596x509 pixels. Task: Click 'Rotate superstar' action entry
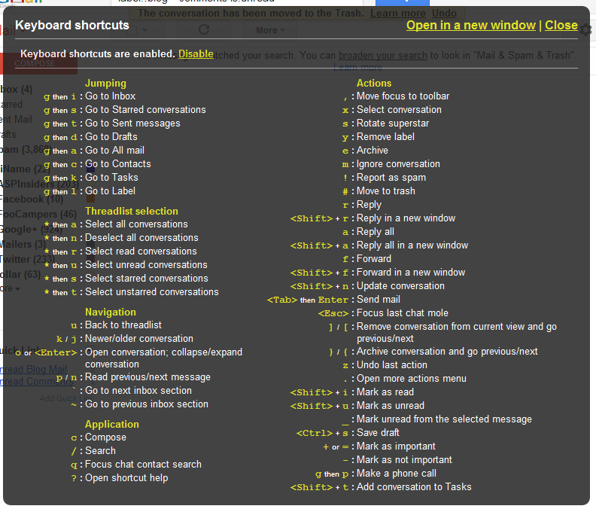(393, 123)
